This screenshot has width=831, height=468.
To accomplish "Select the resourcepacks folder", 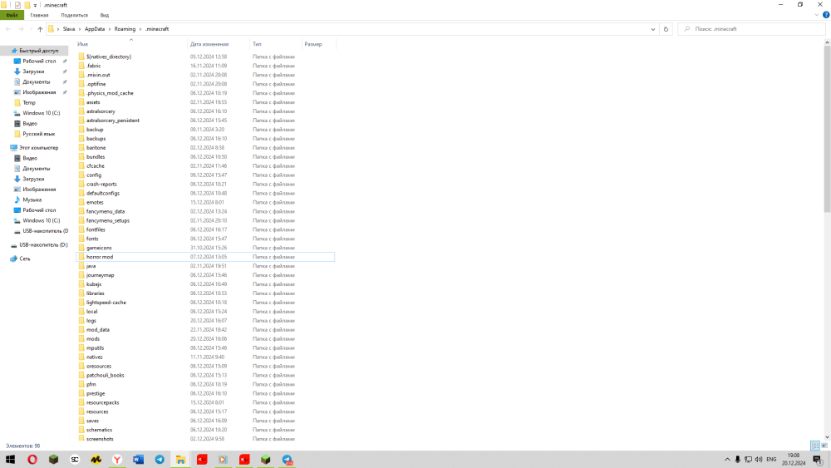I will pyautogui.click(x=103, y=402).
